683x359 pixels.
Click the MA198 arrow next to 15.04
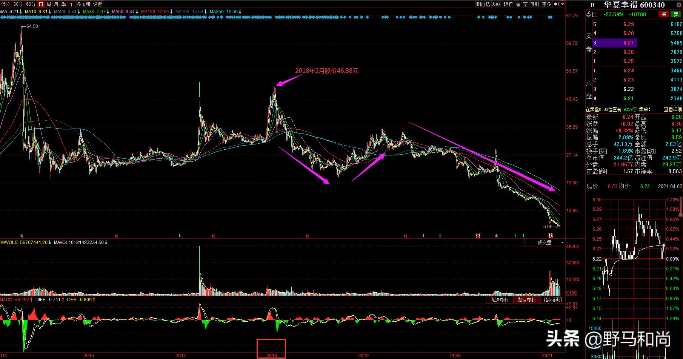click(206, 12)
